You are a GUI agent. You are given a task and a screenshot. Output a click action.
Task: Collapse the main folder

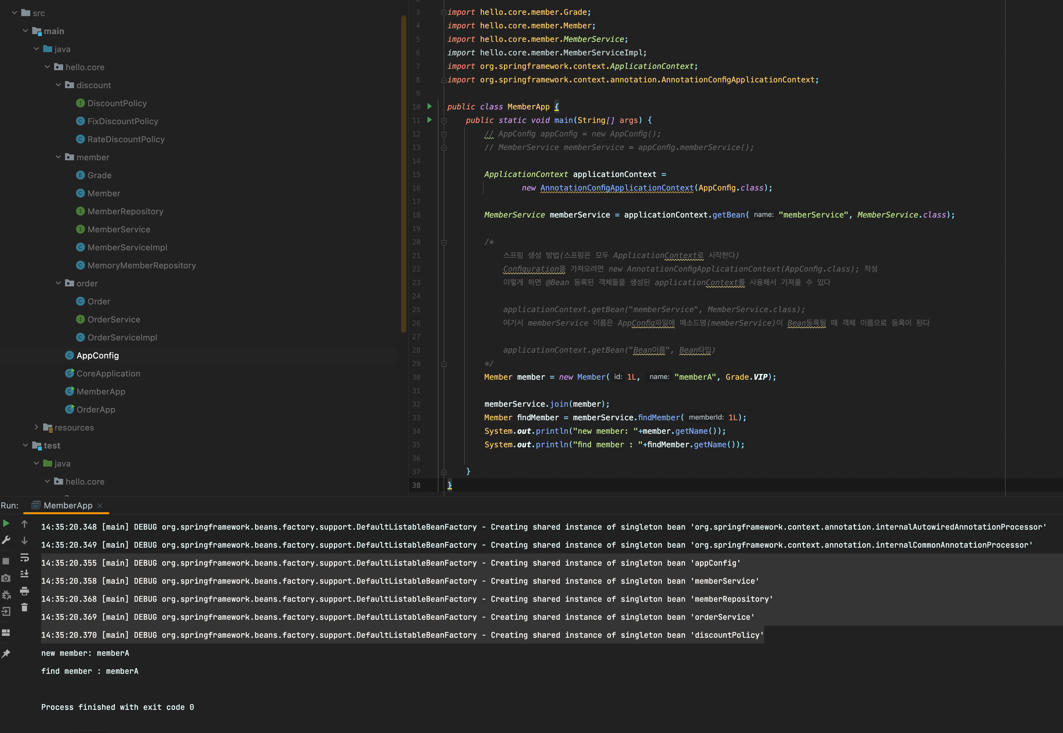tap(25, 31)
